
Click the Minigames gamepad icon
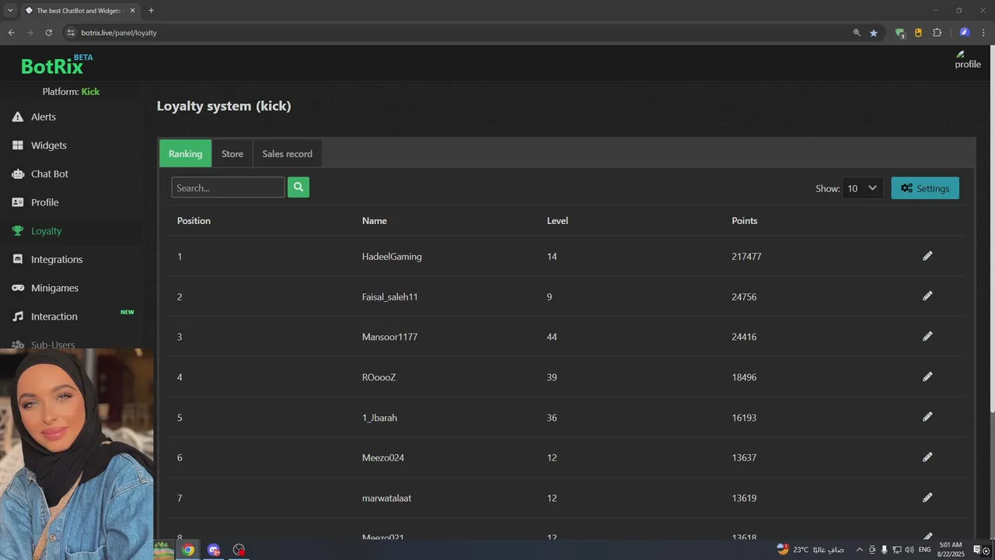coord(17,288)
